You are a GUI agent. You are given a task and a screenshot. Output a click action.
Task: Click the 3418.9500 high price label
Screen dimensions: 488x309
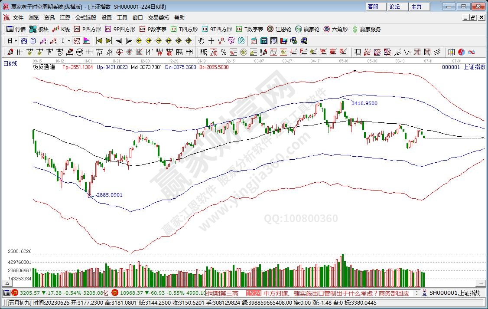[364, 103]
